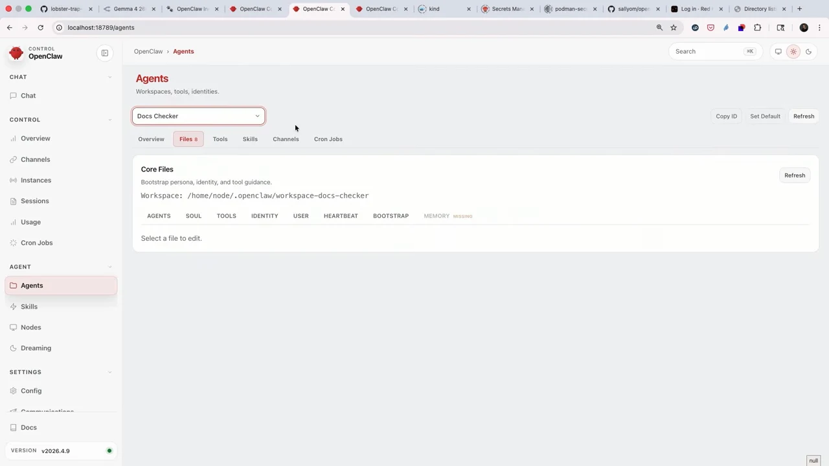Open the browser three-dot menu
Screen dimensions: 829x466
pos(819,28)
